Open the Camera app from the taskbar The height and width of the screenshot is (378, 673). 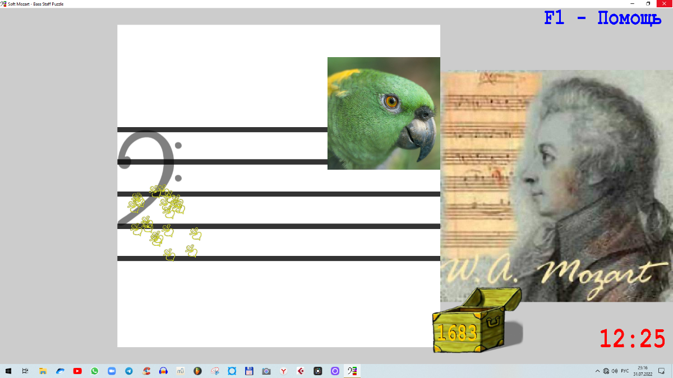(x=266, y=371)
